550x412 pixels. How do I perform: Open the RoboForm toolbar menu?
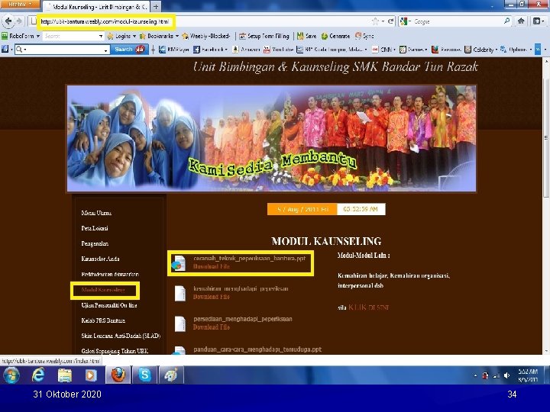click(x=21, y=36)
